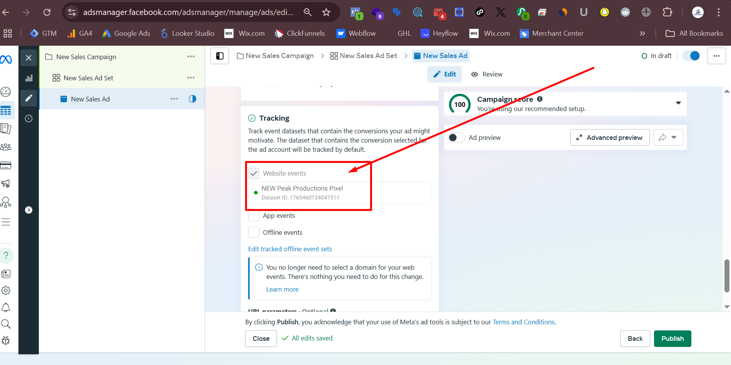The width and height of the screenshot is (731, 365).
Task: Open the Billing card icon
Action: (6, 166)
